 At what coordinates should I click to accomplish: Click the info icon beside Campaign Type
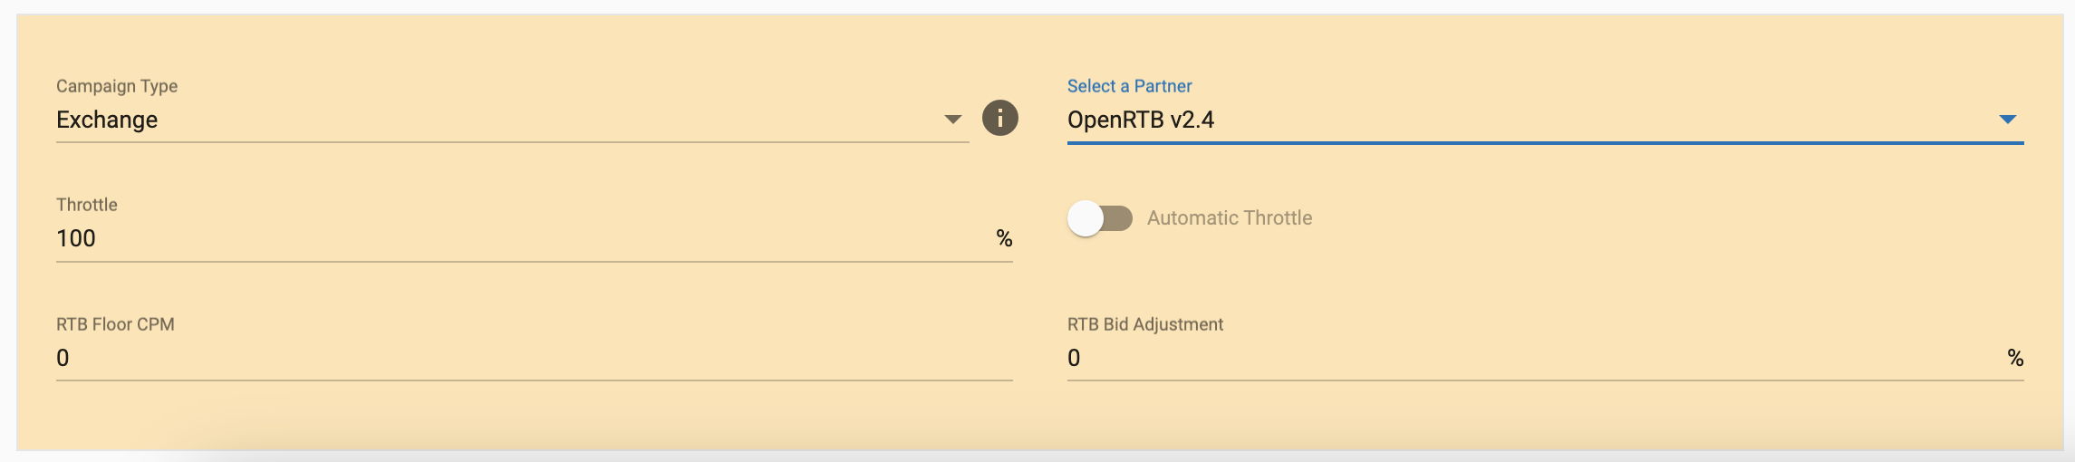point(1000,118)
